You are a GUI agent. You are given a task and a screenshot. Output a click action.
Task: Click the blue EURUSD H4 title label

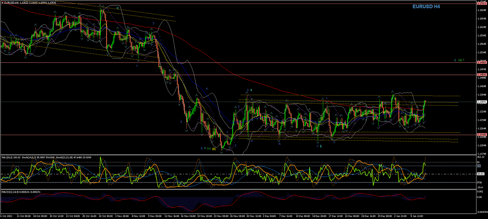point(426,6)
